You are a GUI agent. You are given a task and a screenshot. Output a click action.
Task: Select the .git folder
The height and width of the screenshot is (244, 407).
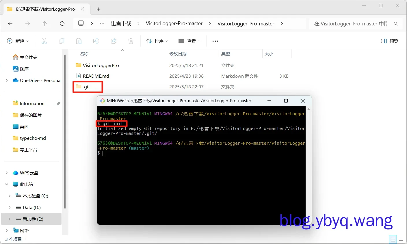click(86, 87)
